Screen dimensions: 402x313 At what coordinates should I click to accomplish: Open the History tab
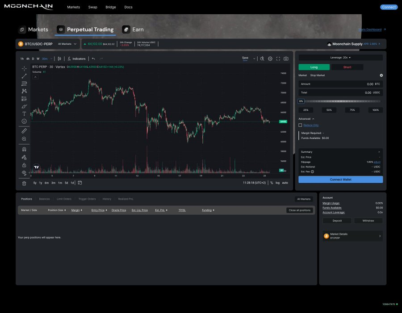point(107,199)
